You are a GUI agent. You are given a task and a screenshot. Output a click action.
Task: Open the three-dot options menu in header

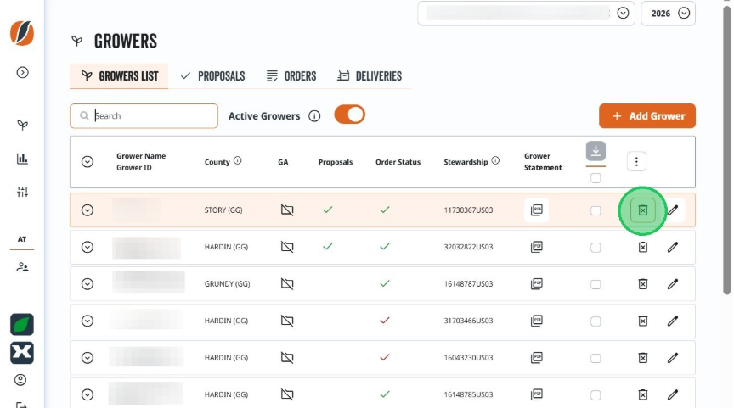(636, 162)
